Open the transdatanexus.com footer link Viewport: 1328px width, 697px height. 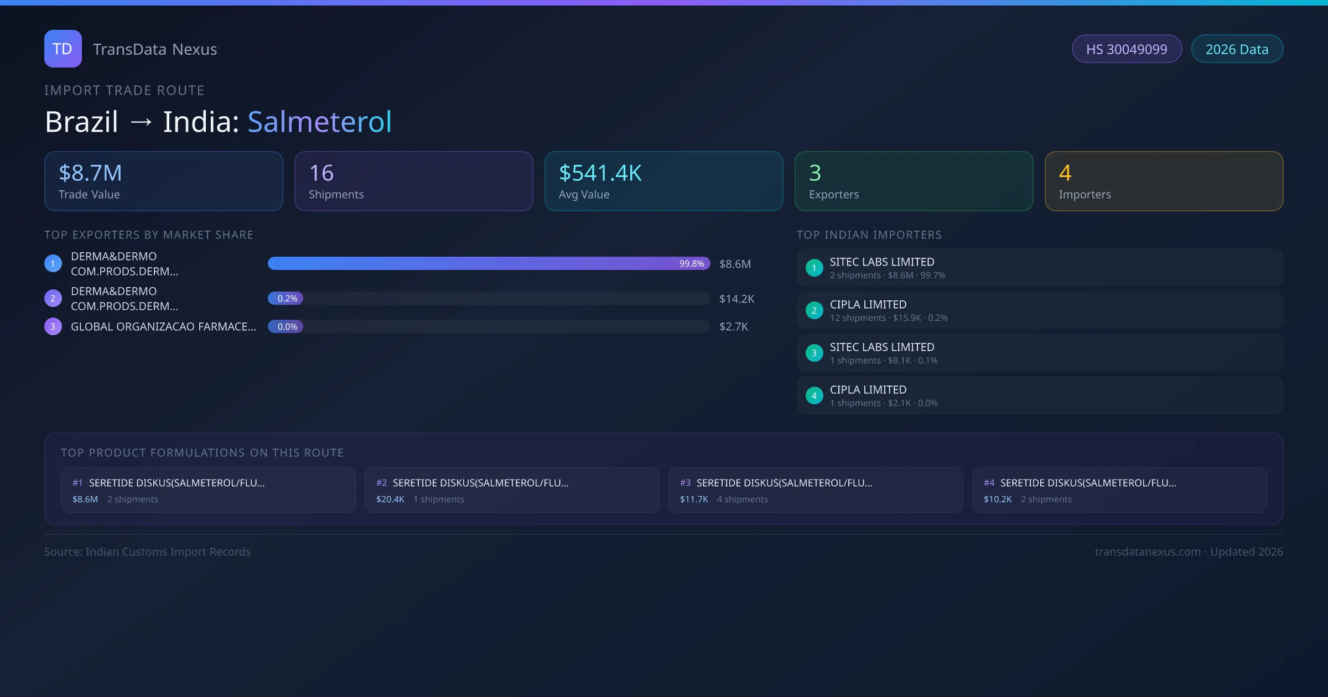pos(1148,552)
